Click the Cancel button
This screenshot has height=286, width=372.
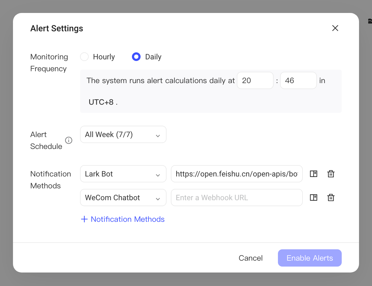coord(251,258)
